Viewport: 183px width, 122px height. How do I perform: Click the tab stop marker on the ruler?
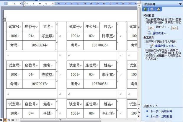coord(53,4)
